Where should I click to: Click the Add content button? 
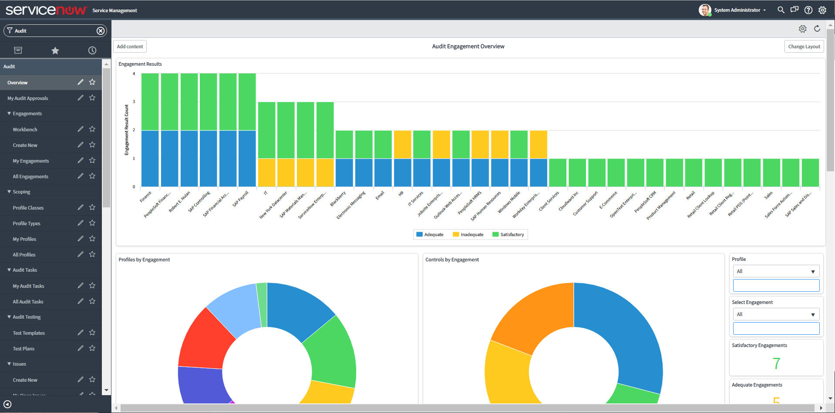click(129, 46)
